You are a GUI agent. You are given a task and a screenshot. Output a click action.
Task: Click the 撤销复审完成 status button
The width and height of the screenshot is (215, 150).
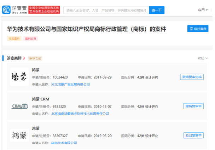pyautogui.click(x=192, y=77)
